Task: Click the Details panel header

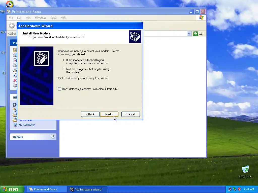Action: [x=33, y=137]
